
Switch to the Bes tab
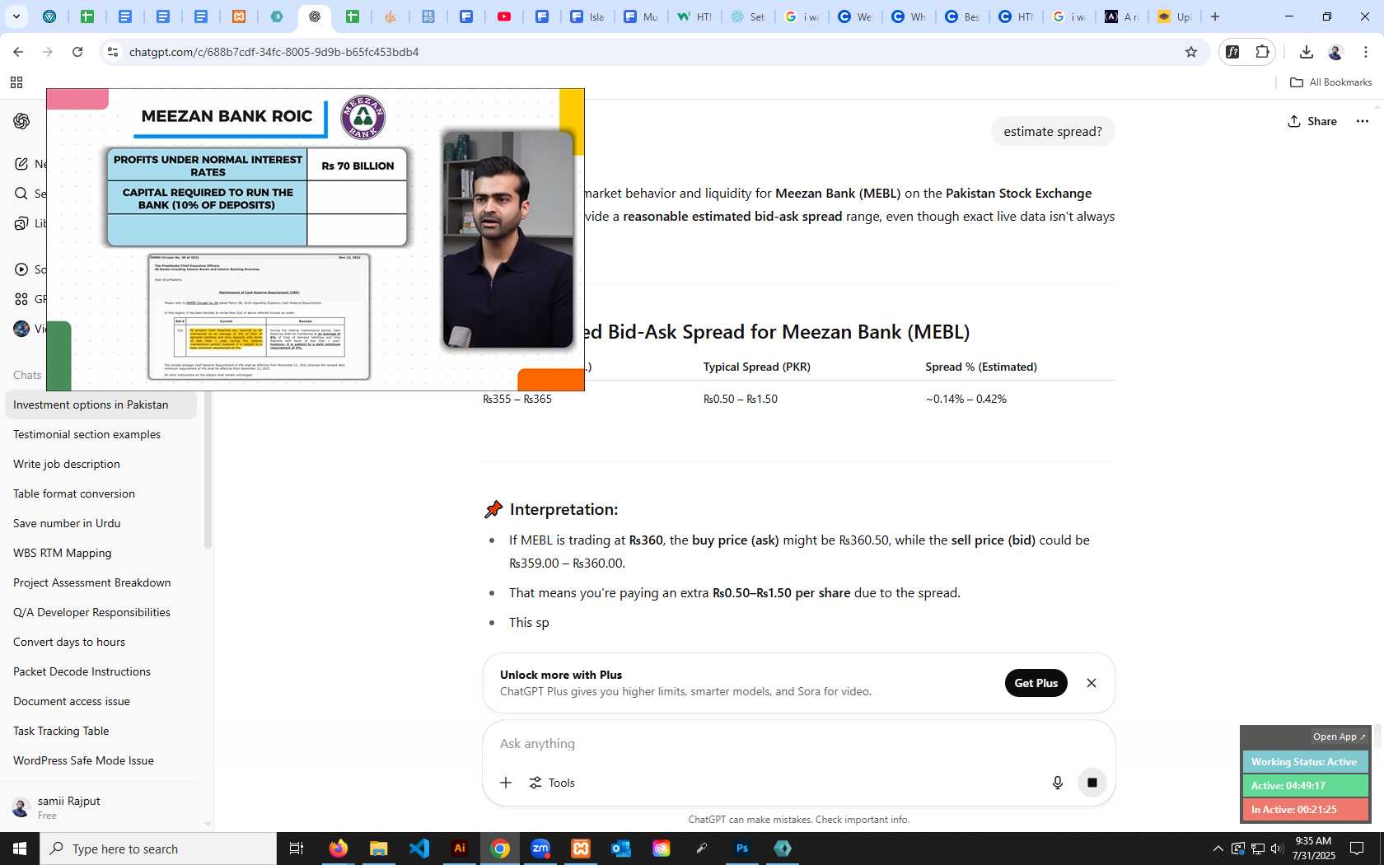961,16
